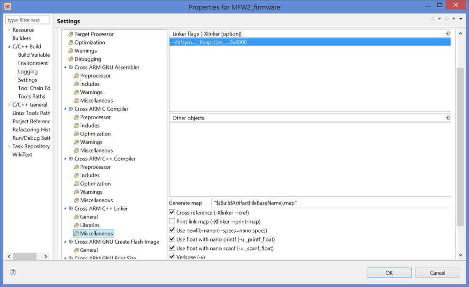Viewport: 469px width, 287px height.
Task: Uncheck Use newlib-nano option
Action: (x=172, y=230)
